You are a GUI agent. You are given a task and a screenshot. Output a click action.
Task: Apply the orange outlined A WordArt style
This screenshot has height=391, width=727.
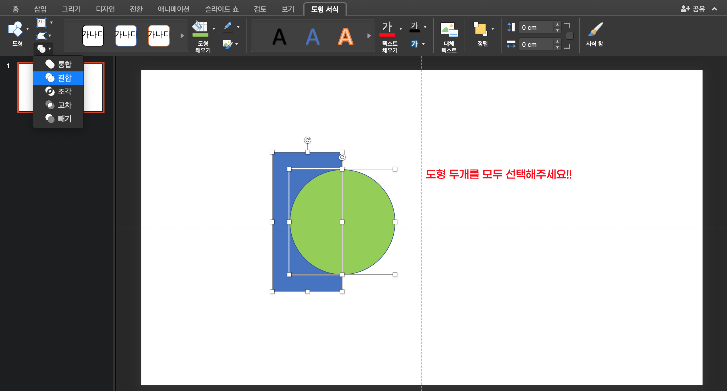(345, 37)
